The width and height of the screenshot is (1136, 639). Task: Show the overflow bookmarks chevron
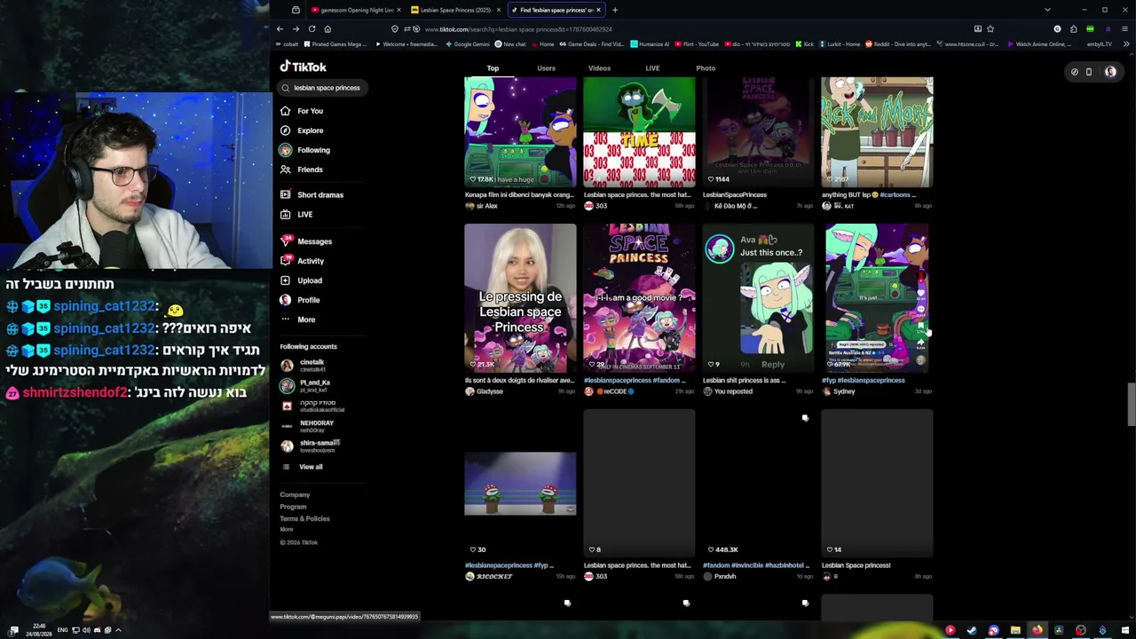pyautogui.click(x=1125, y=43)
